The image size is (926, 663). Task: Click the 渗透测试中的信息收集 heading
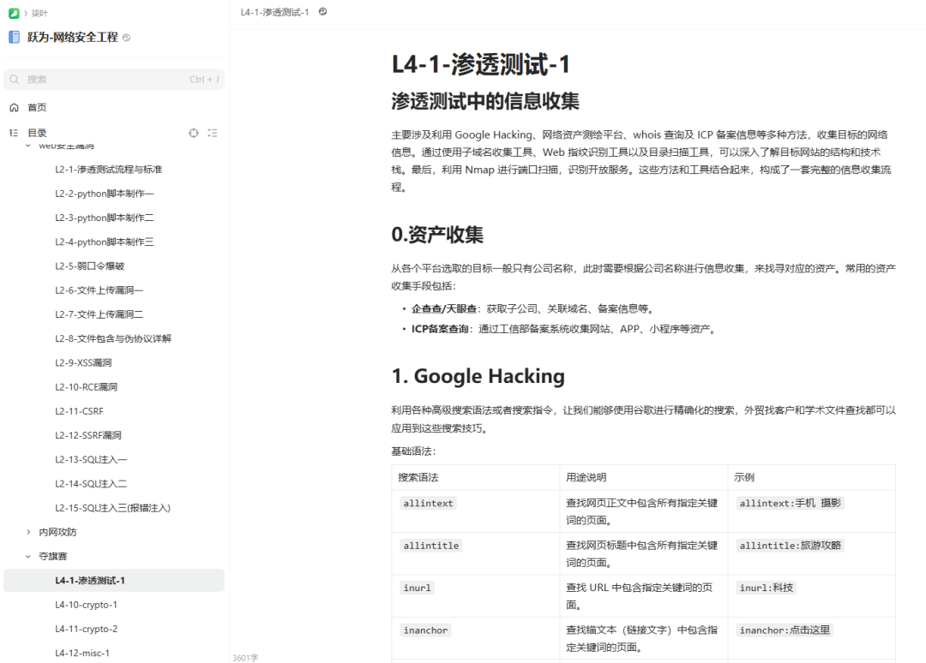pos(484,101)
